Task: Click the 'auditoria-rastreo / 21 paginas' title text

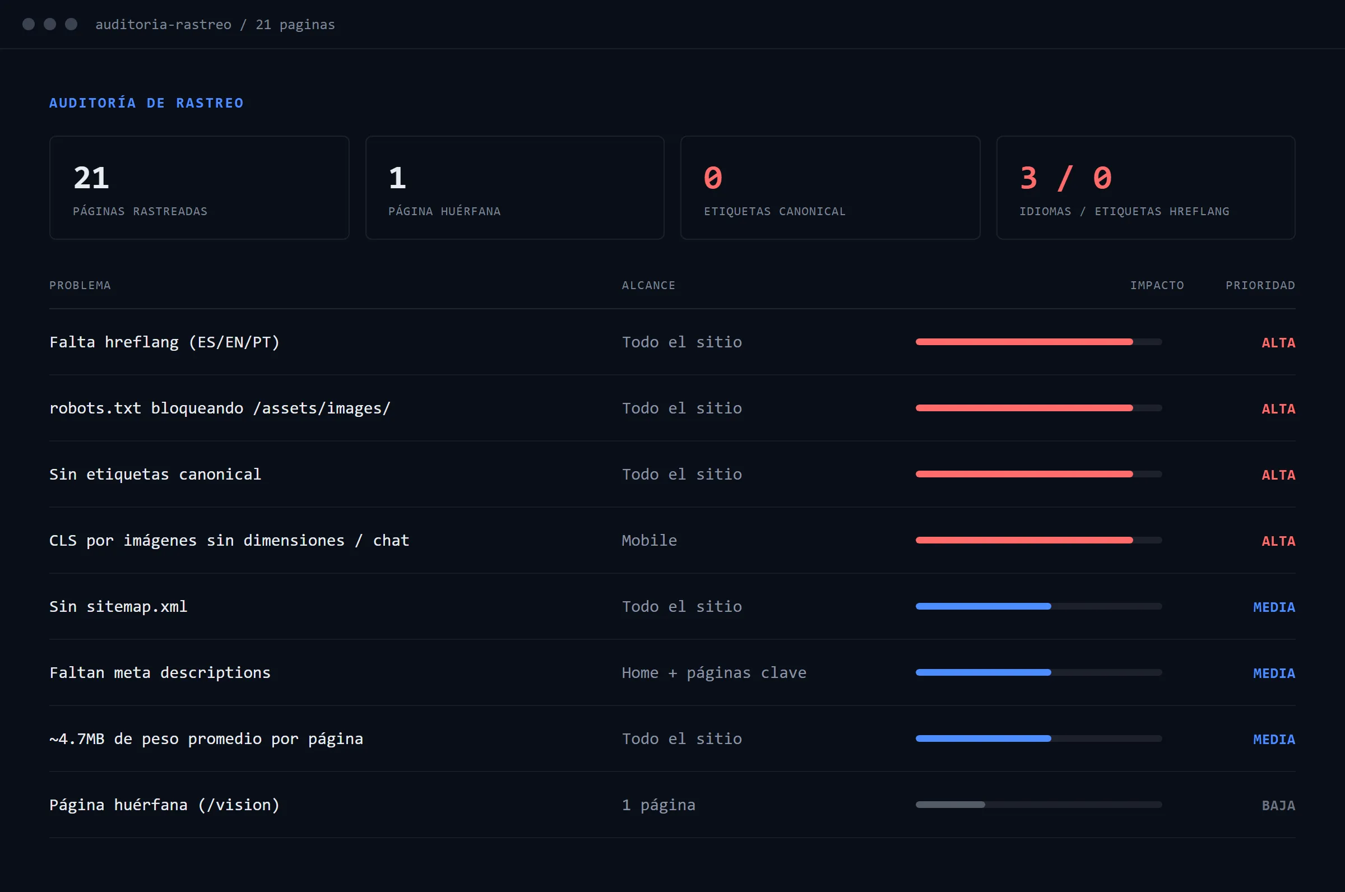Action: click(215, 25)
